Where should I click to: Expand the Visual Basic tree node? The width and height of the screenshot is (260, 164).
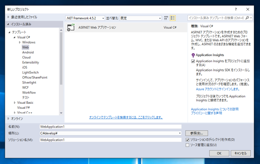coord(15,103)
